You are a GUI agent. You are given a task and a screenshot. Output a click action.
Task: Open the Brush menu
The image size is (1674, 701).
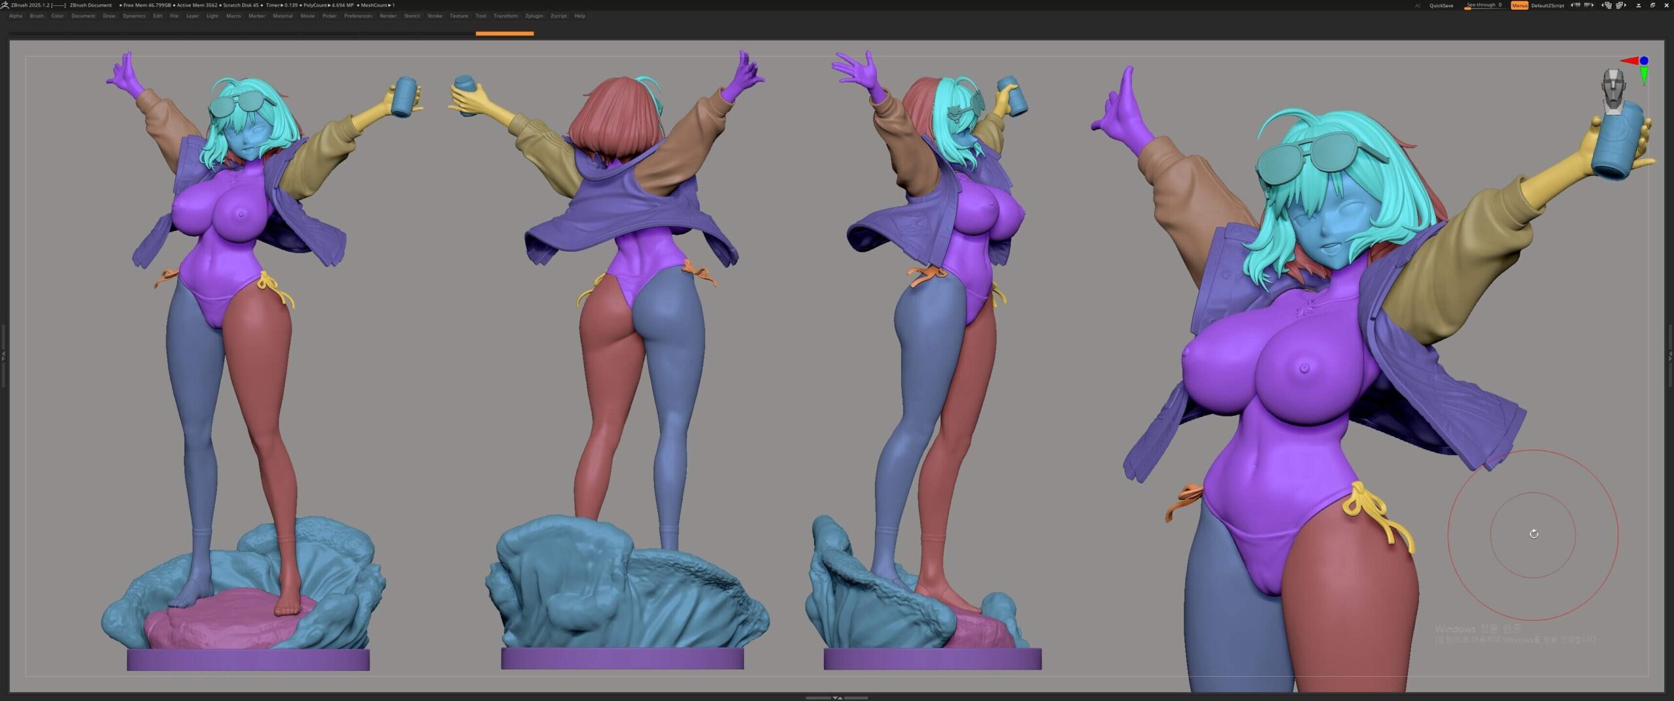[x=37, y=16]
